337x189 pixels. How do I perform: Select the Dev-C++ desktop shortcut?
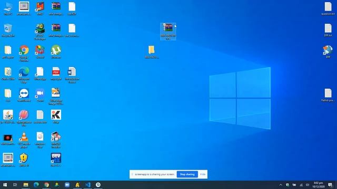click(56, 160)
